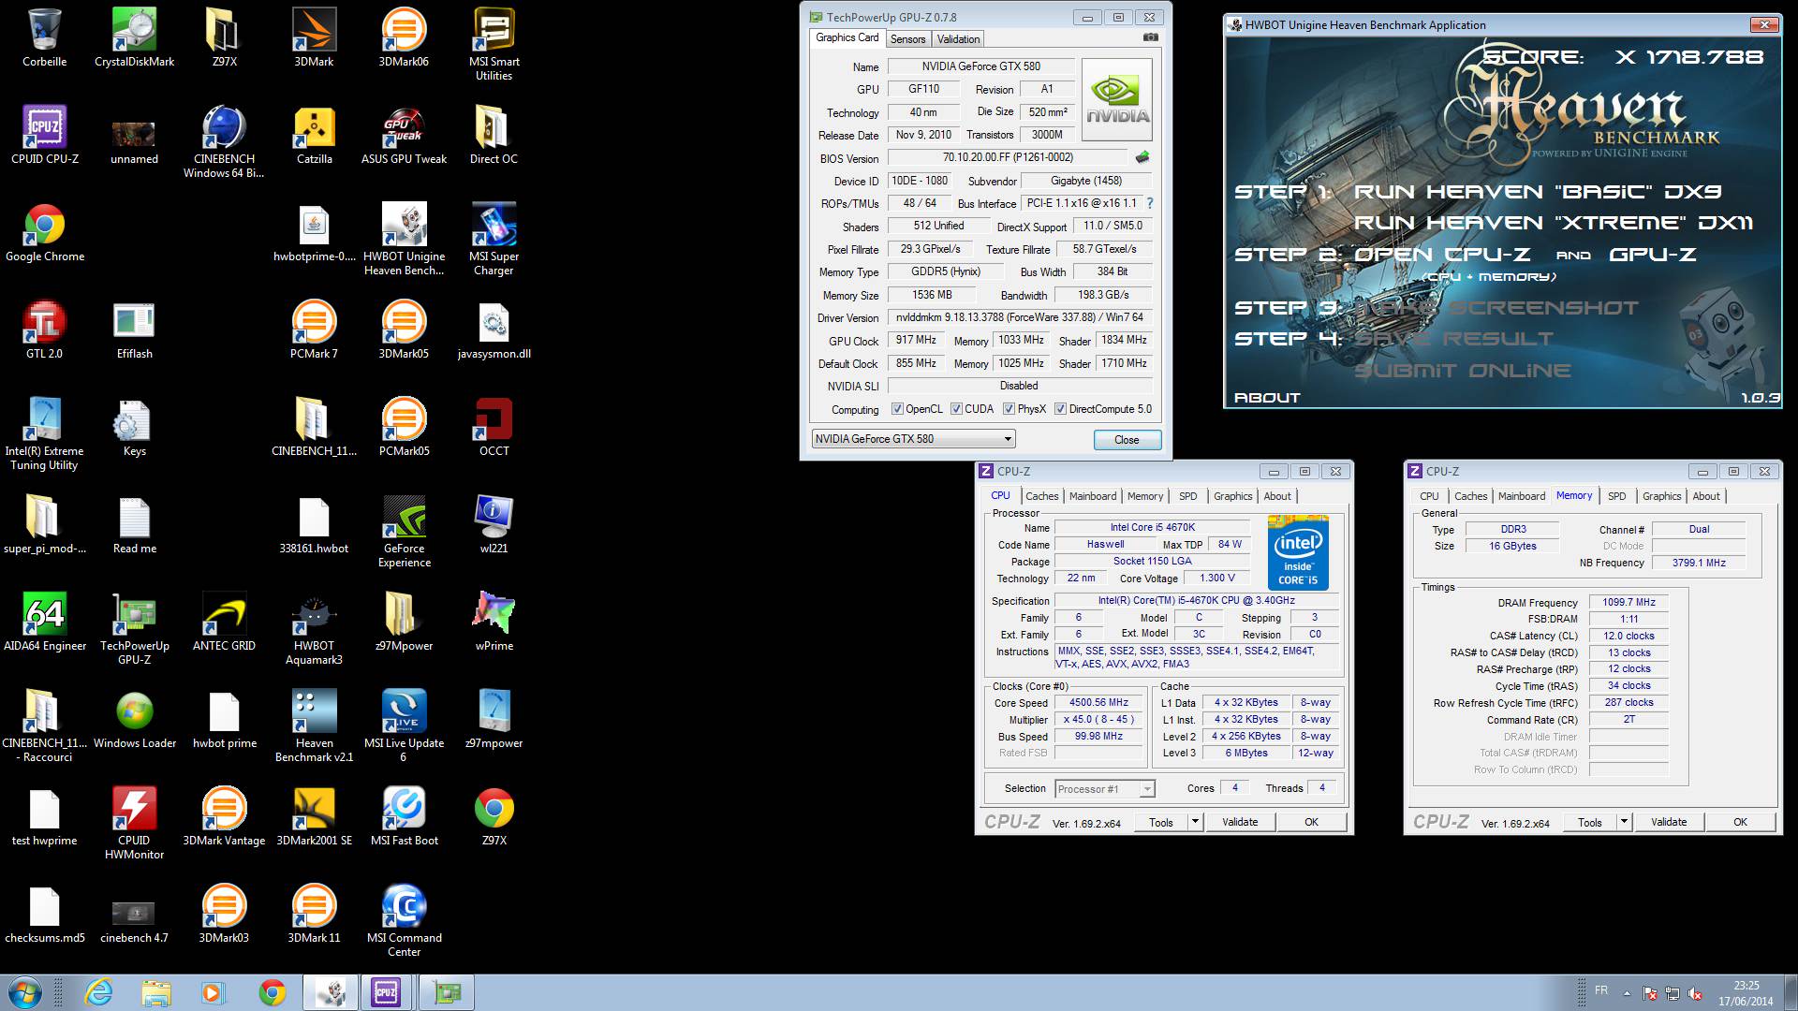Viewport: 1798px width, 1011px height.
Task: Switch to the Validation tab in GPU-Z
Action: click(x=958, y=38)
